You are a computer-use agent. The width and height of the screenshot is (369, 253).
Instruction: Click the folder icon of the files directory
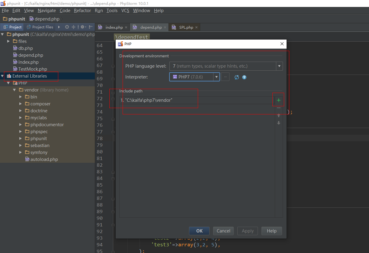[x=15, y=41]
